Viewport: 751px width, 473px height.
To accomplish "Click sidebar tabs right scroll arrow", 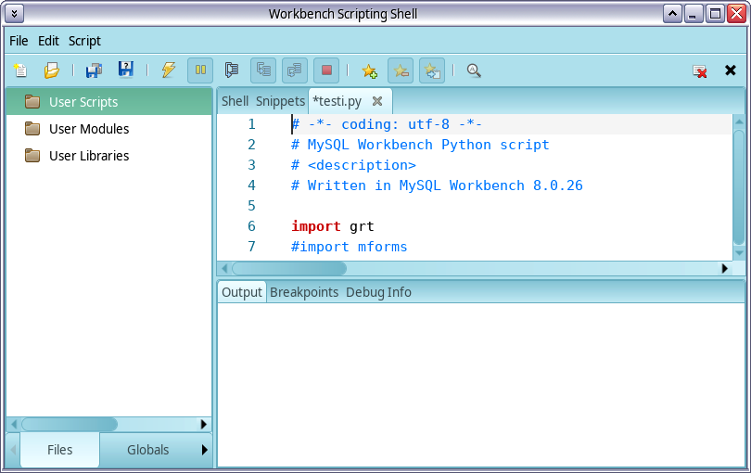I will (x=205, y=450).
